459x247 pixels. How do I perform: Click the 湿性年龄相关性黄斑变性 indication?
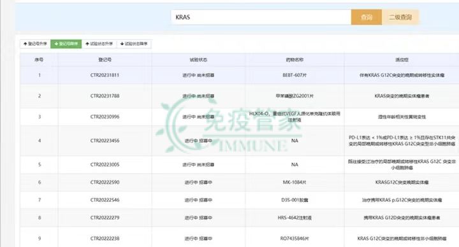click(x=402, y=117)
